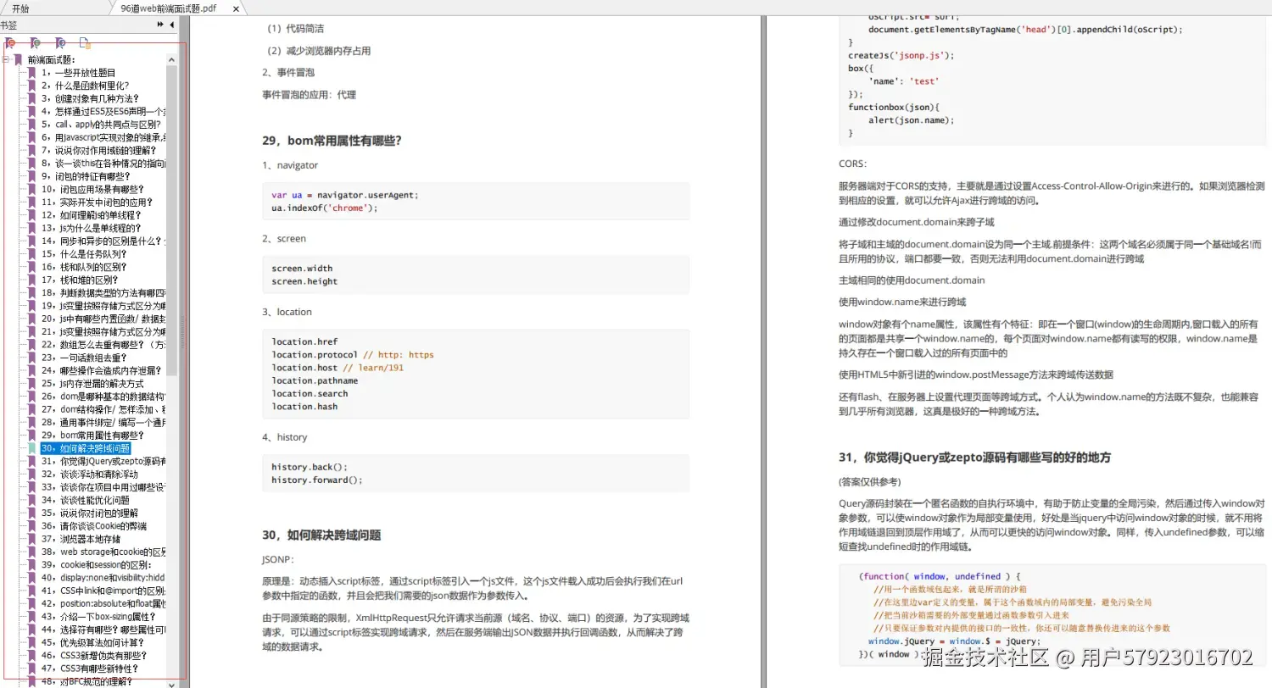Open bookmark 11，实际开发中闭包的应用?

tap(97, 203)
